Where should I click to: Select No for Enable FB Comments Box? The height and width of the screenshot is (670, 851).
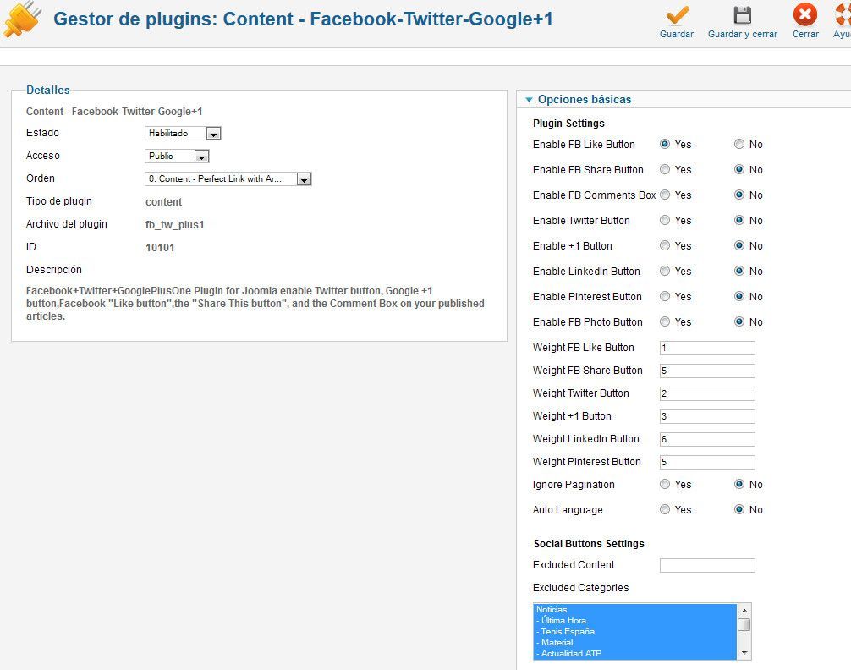(739, 195)
